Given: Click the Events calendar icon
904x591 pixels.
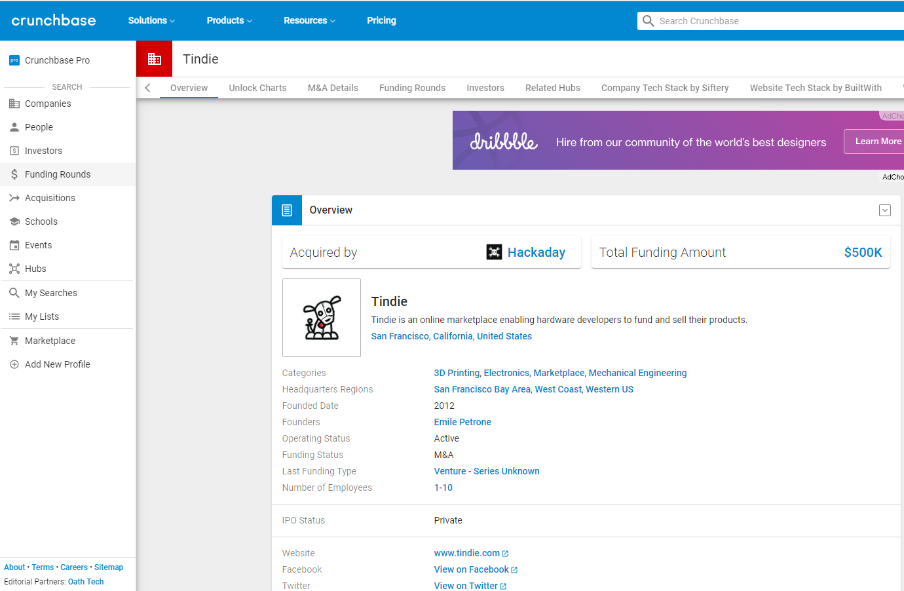Looking at the screenshot, I should 14,245.
